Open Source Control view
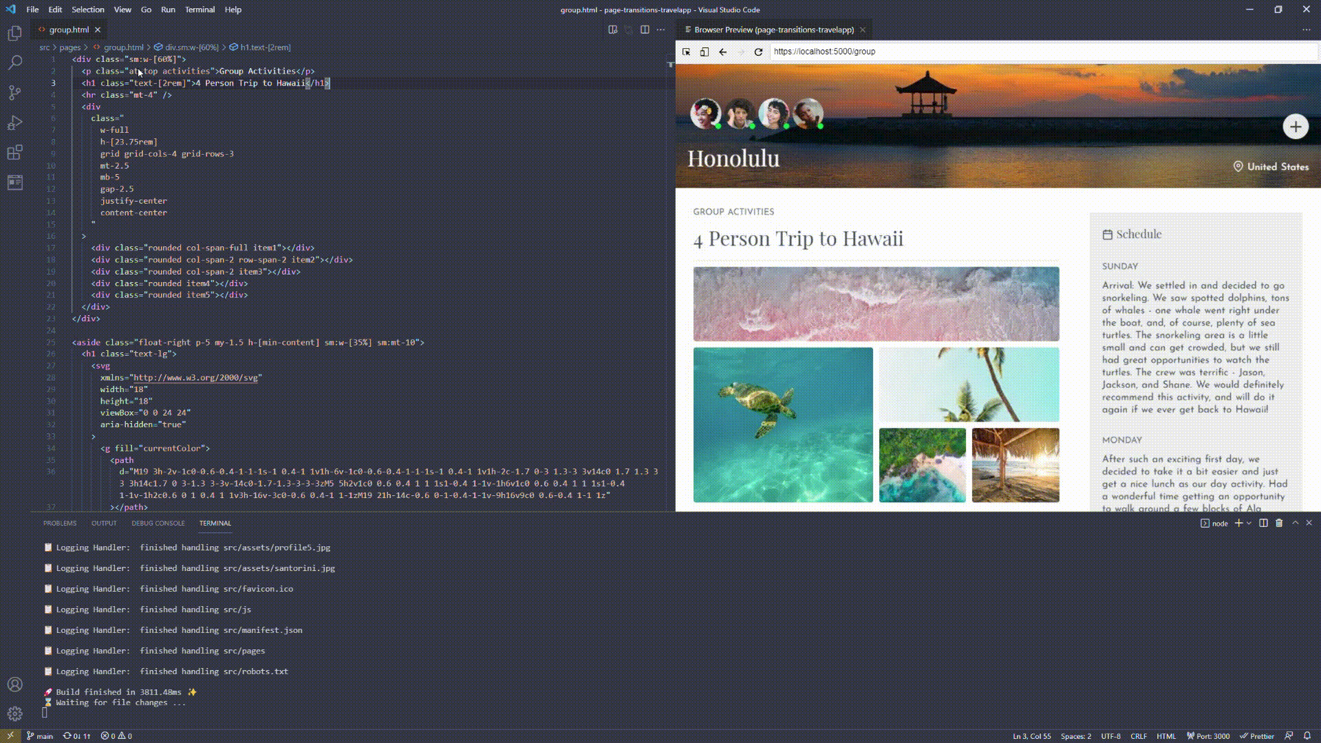 pos(14,92)
